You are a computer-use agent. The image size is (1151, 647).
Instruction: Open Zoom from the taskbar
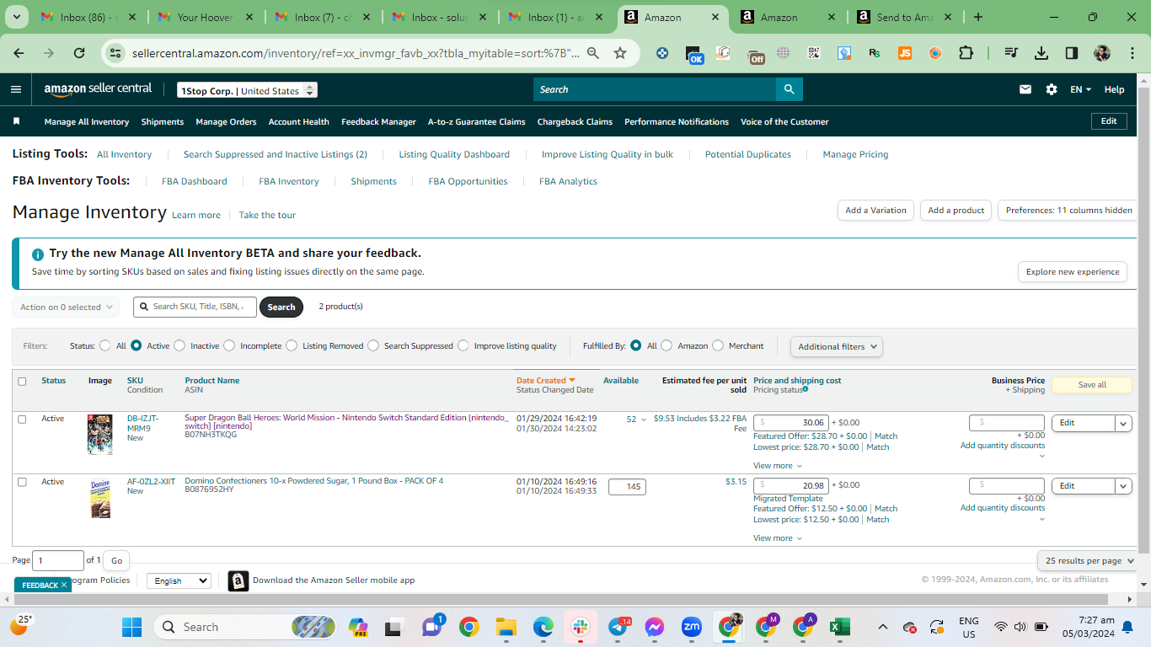tap(692, 627)
